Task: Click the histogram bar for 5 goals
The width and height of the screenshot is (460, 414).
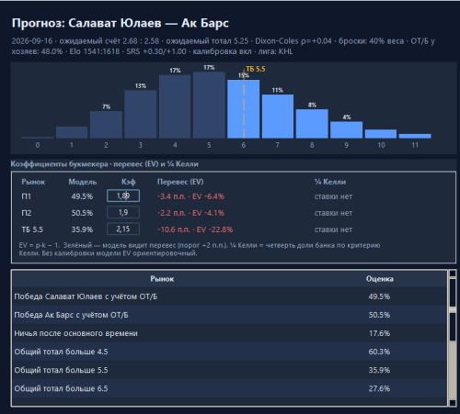Action: 209,105
